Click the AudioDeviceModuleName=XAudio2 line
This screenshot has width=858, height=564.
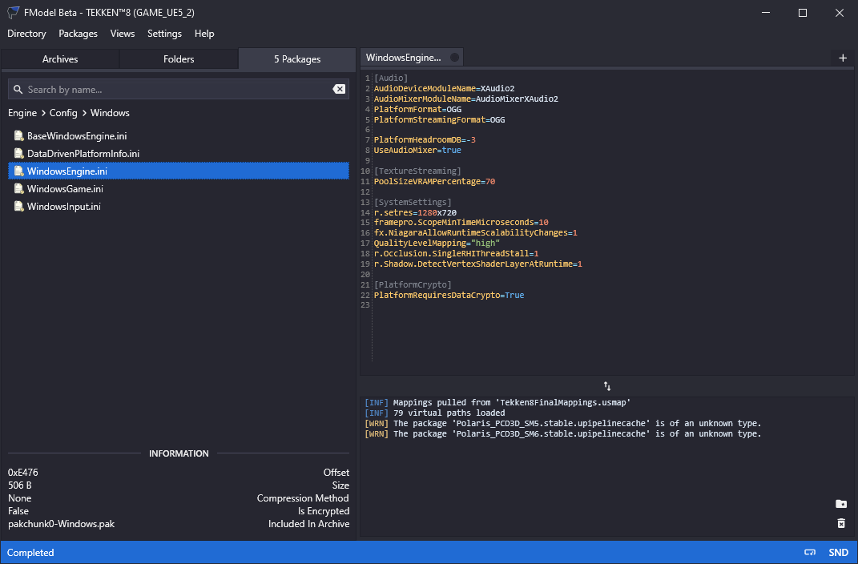[x=444, y=89]
